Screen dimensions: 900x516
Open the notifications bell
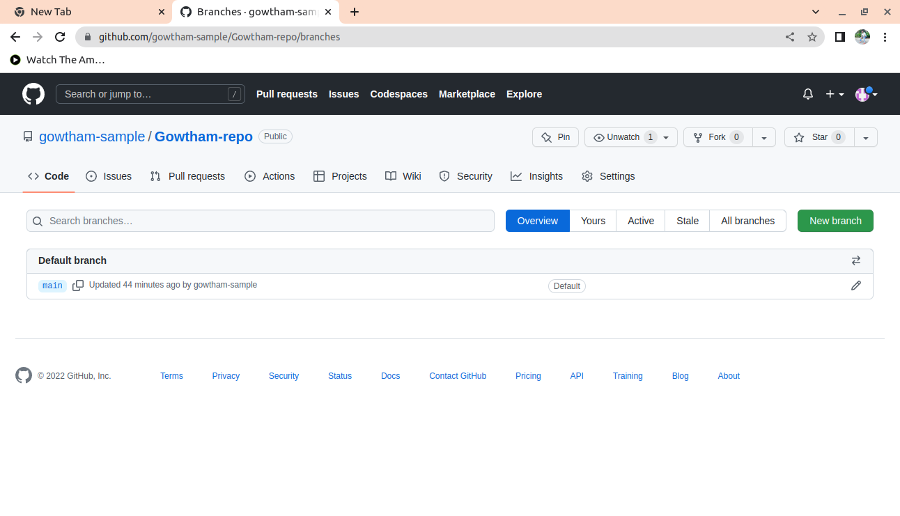[808, 94]
